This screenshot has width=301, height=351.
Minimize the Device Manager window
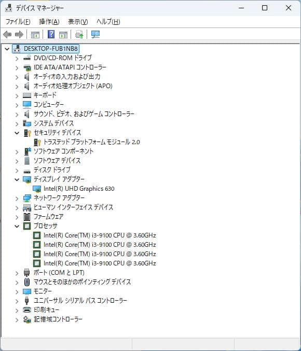(x=241, y=8)
